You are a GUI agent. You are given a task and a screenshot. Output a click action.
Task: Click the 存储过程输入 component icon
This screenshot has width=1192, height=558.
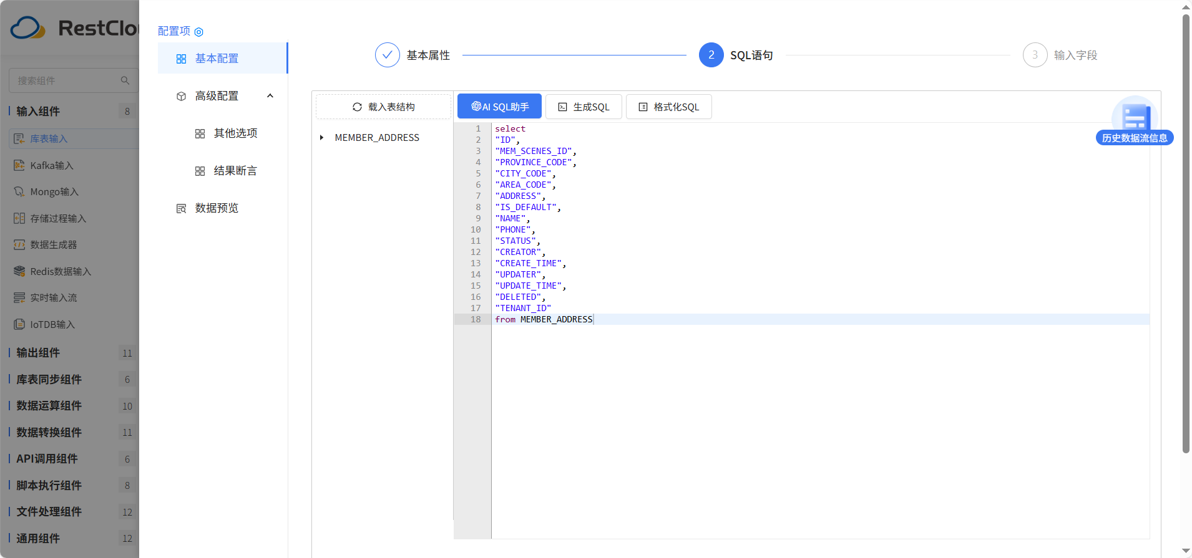[19, 218]
